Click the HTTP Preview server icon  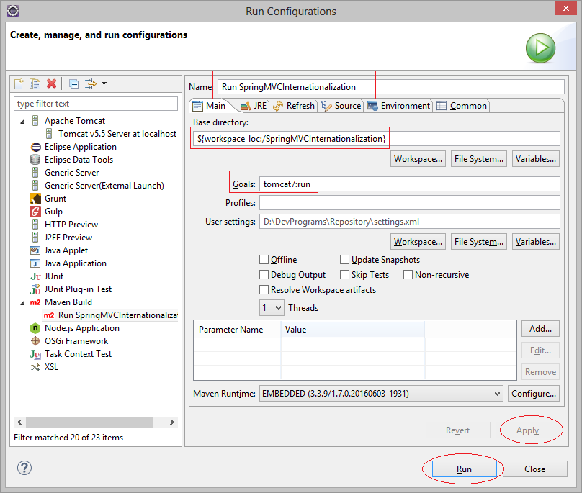point(35,225)
